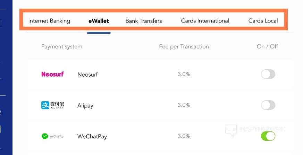The width and height of the screenshot is (303, 155).
Task: Click the WeChatPay 3.0% fee value
Action: pyautogui.click(x=184, y=136)
